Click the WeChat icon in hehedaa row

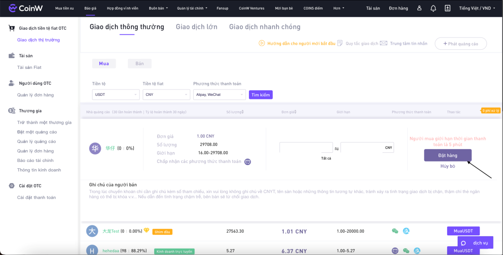406,251
